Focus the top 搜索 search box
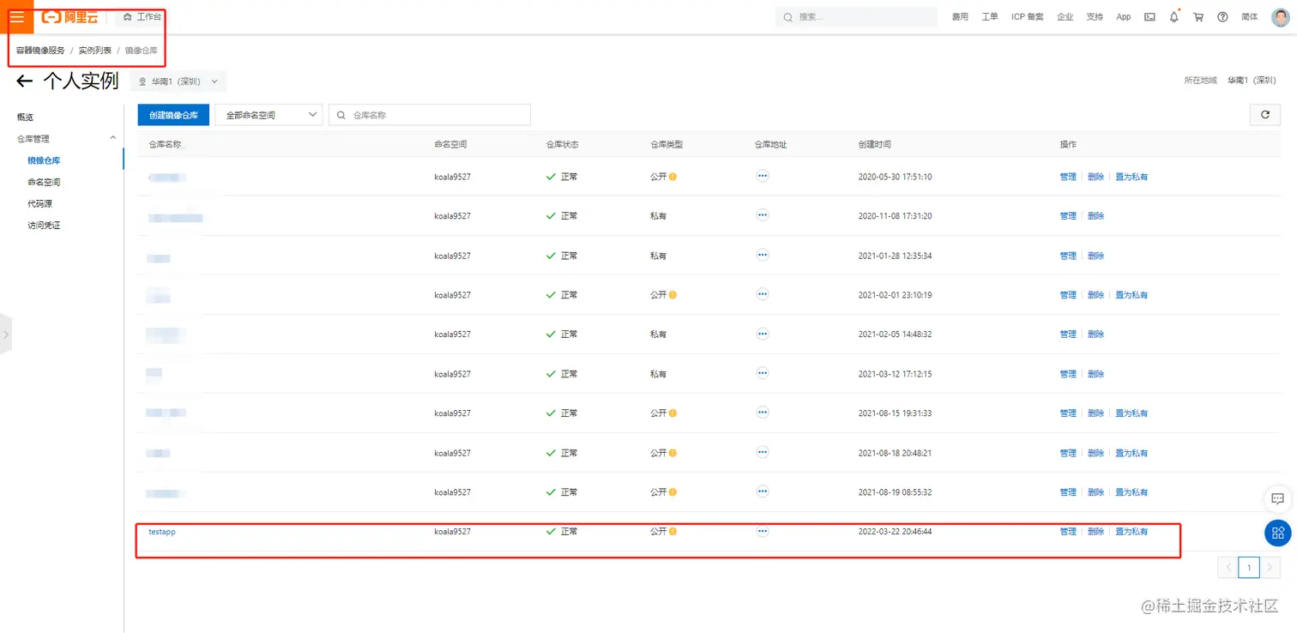This screenshot has height=633, width=1297. (x=856, y=17)
